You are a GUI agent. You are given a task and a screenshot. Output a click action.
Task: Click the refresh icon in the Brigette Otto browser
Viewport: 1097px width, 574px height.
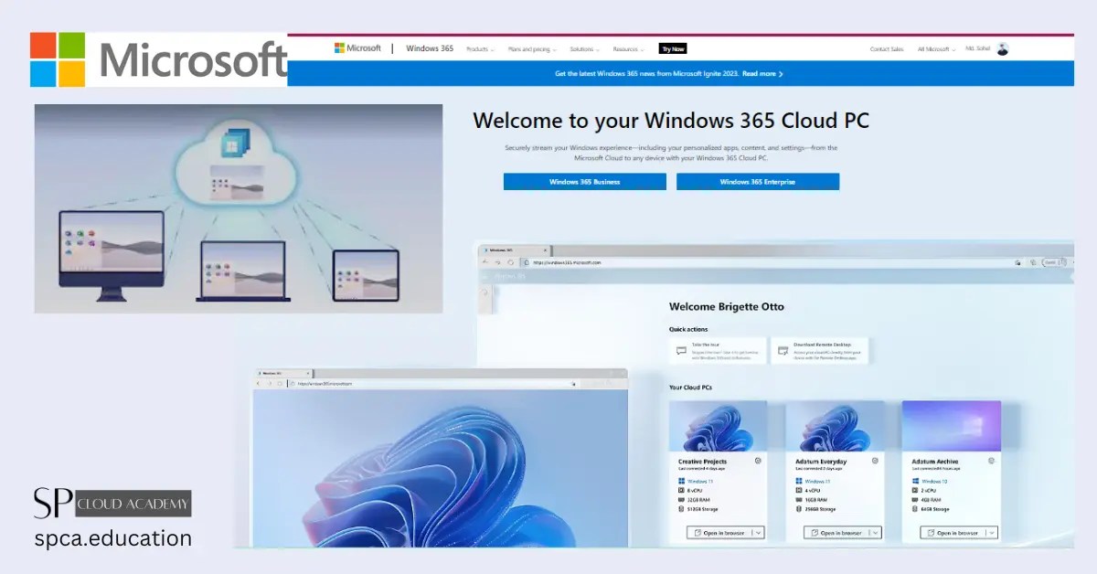510,262
